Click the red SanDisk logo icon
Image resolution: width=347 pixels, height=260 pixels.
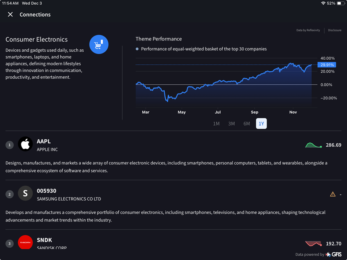[25, 243]
